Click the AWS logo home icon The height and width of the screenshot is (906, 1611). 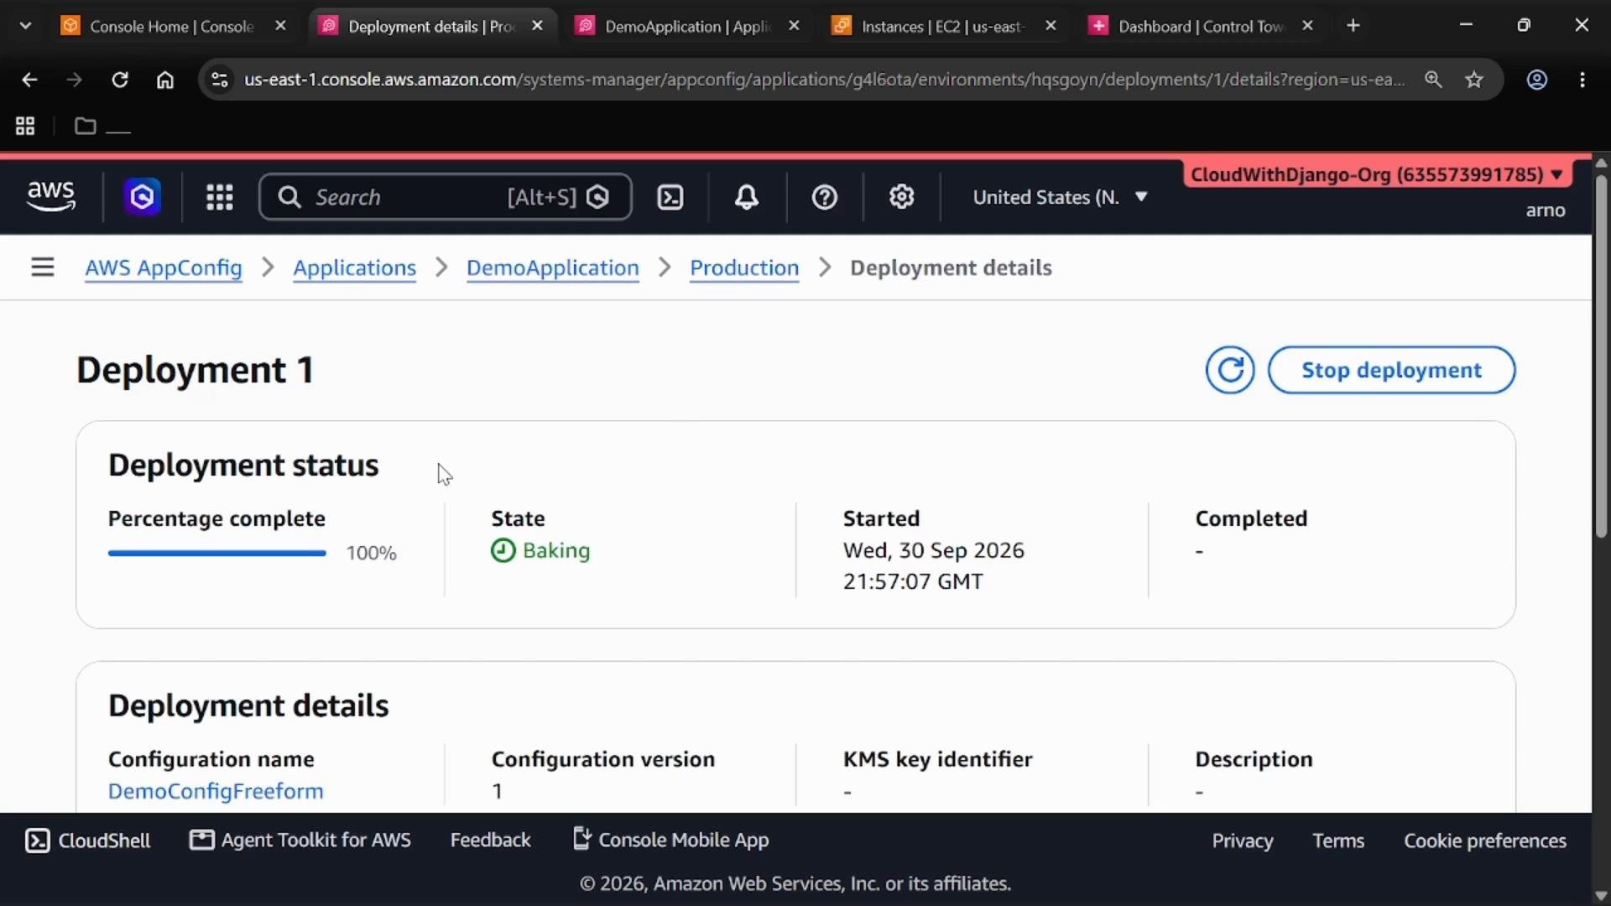tap(51, 196)
